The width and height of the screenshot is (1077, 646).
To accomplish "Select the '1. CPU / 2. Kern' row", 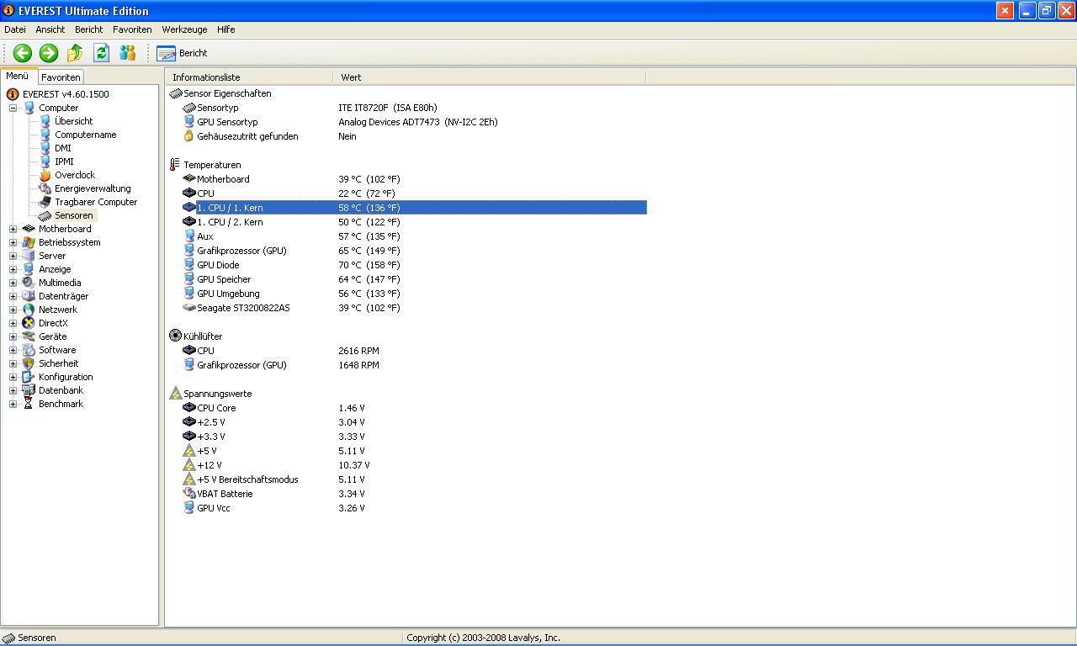I will (406, 222).
